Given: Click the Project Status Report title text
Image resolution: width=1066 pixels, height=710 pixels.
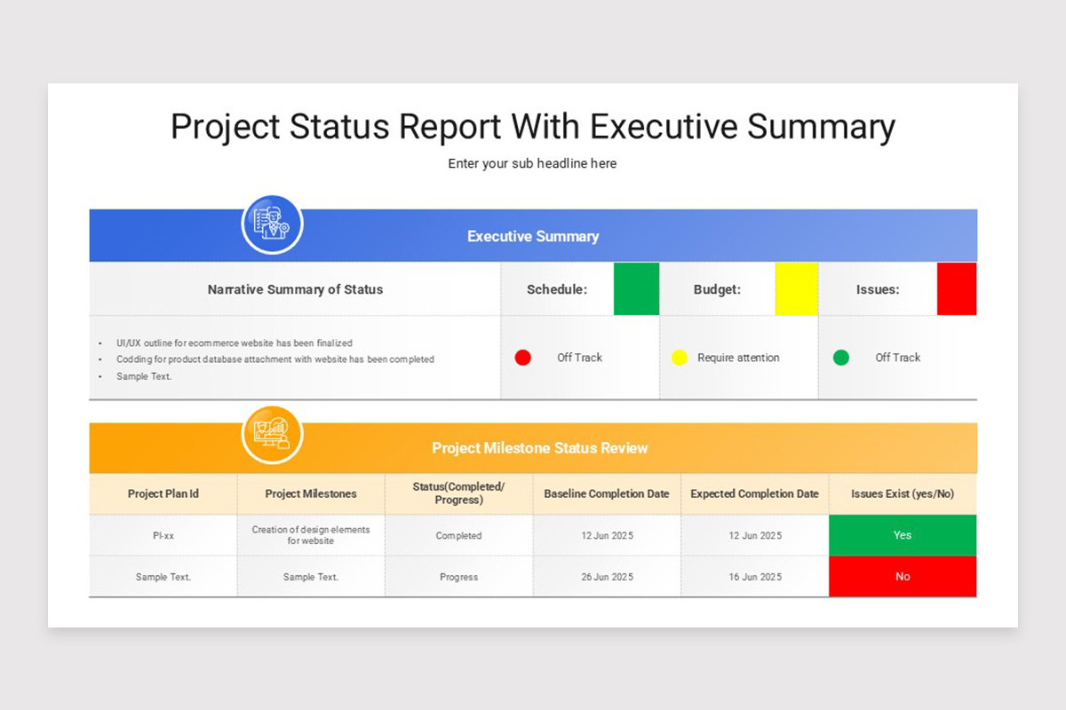Looking at the screenshot, I should click(x=532, y=127).
